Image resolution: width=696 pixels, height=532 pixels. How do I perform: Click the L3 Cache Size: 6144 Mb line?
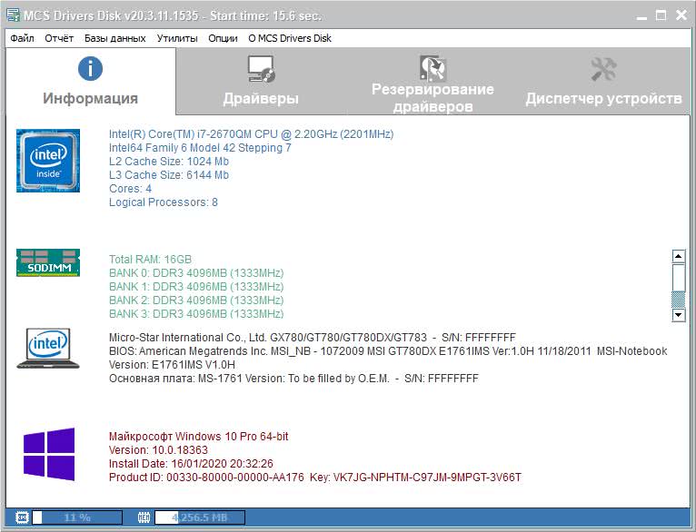pos(169,175)
